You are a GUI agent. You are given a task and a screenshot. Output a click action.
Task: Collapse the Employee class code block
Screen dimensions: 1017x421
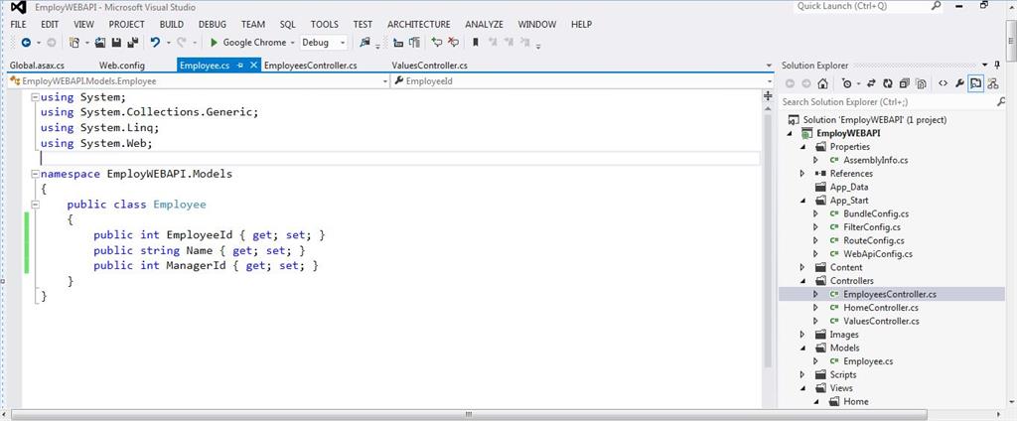point(36,205)
